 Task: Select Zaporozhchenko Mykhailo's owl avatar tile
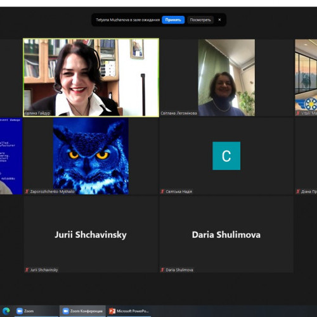click(91, 156)
